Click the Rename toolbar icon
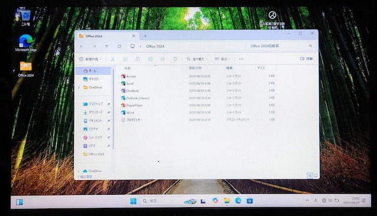This screenshot has width=377, height=216. click(150, 59)
